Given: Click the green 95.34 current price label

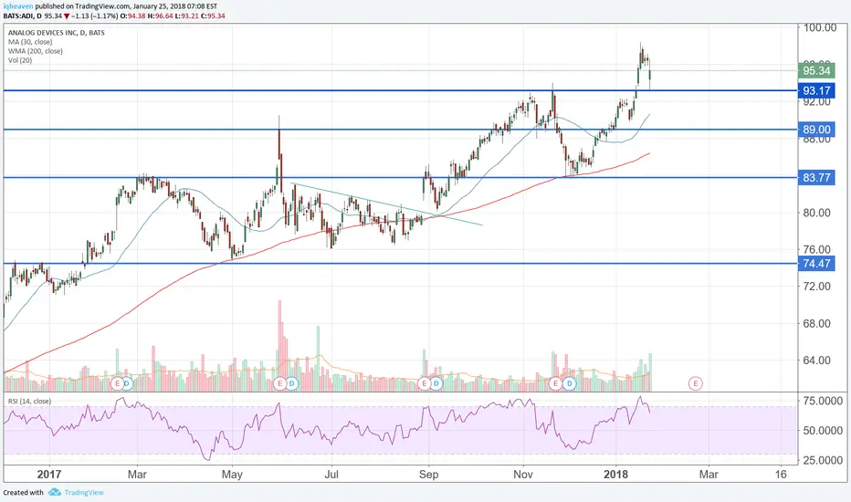Looking at the screenshot, I should coord(815,70).
